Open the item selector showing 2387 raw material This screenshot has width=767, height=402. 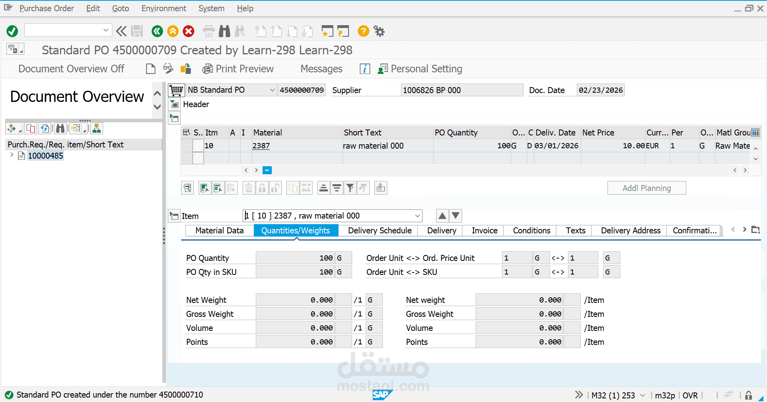click(417, 215)
